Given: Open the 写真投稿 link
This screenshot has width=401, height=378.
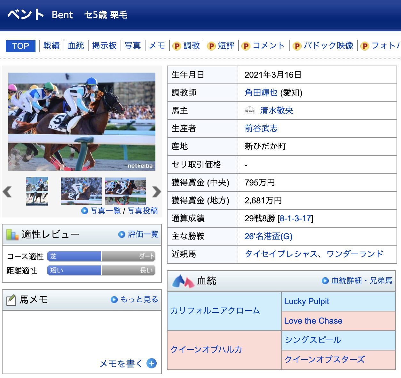Looking at the screenshot, I should (x=143, y=211).
